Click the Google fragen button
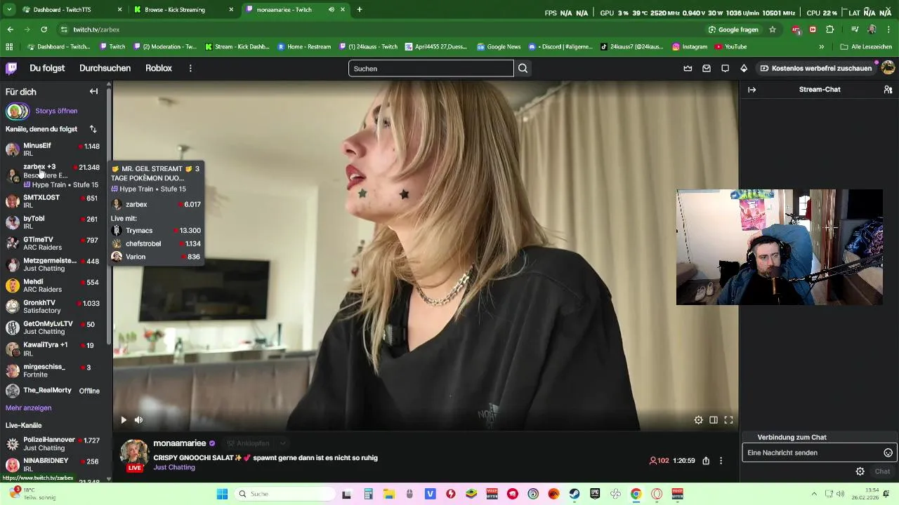This screenshot has height=505, width=899. coord(733,29)
